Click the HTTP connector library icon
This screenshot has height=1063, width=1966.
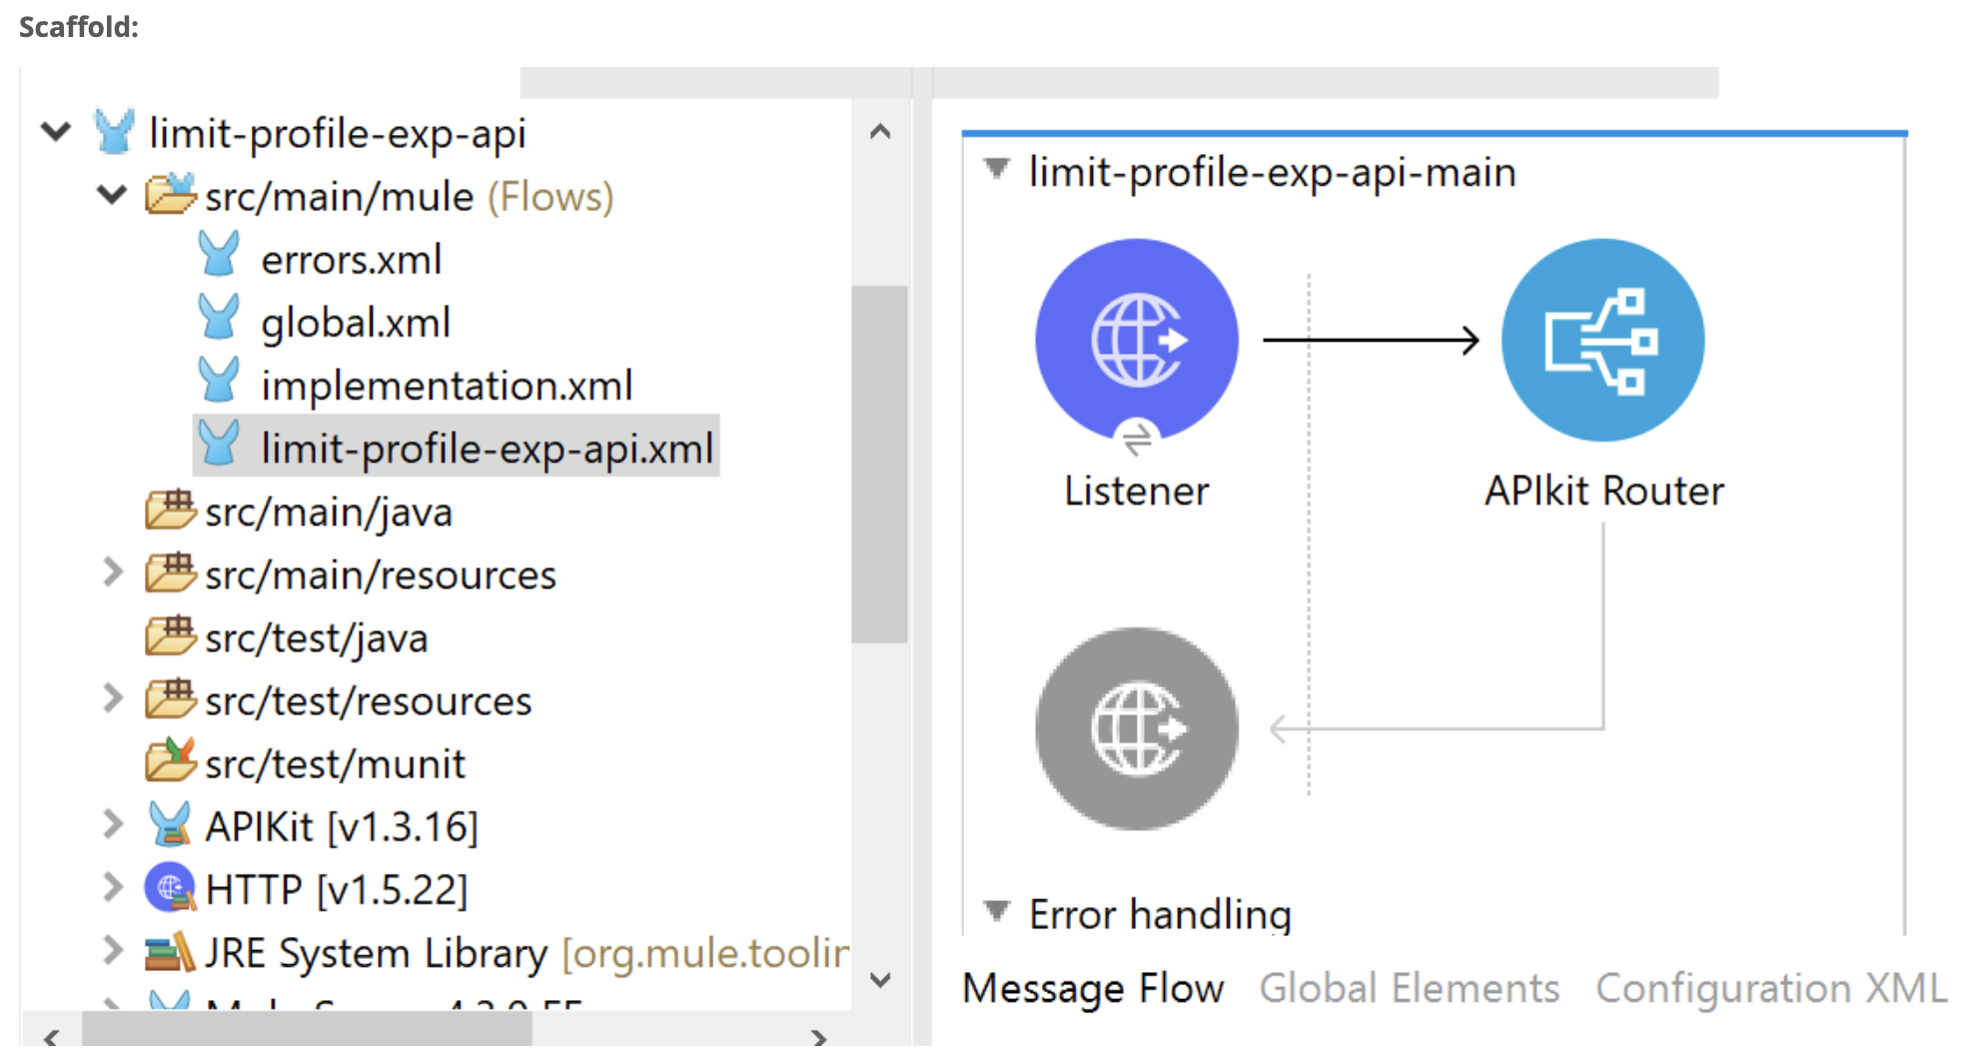coord(170,887)
